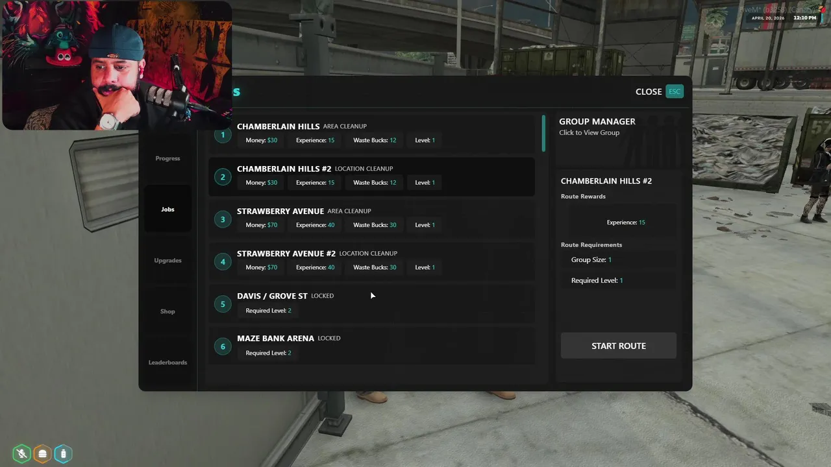Click the water bottle thirst icon
This screenshot has width=831, height=467.
[63, 454]
